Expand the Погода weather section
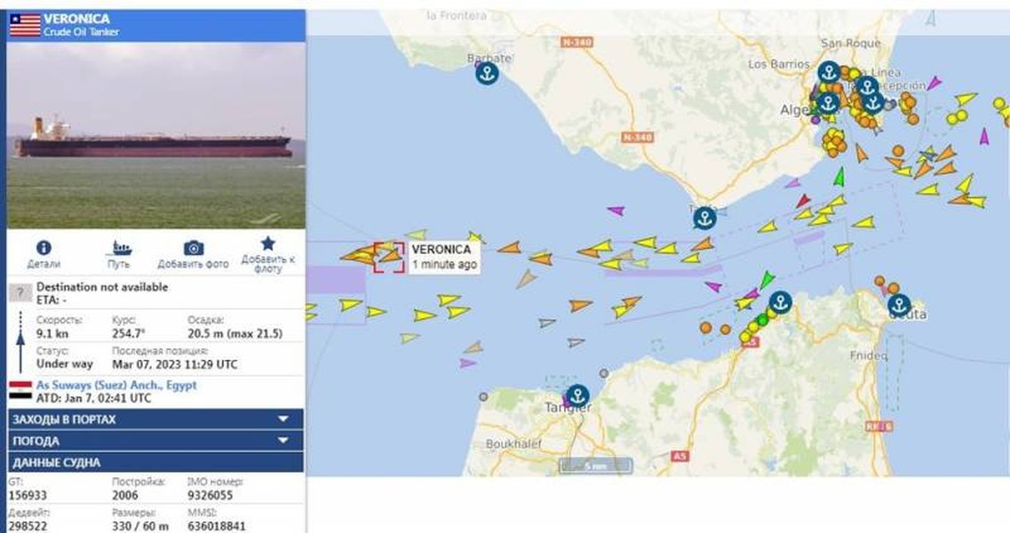 click(x=155, y=441)
